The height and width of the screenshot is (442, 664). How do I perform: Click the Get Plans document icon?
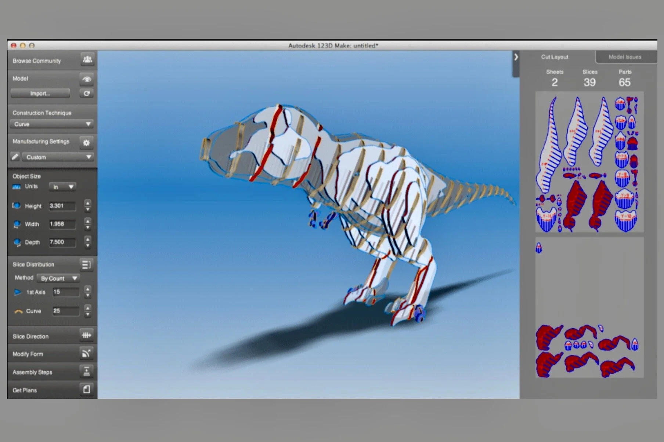point(87,390)
